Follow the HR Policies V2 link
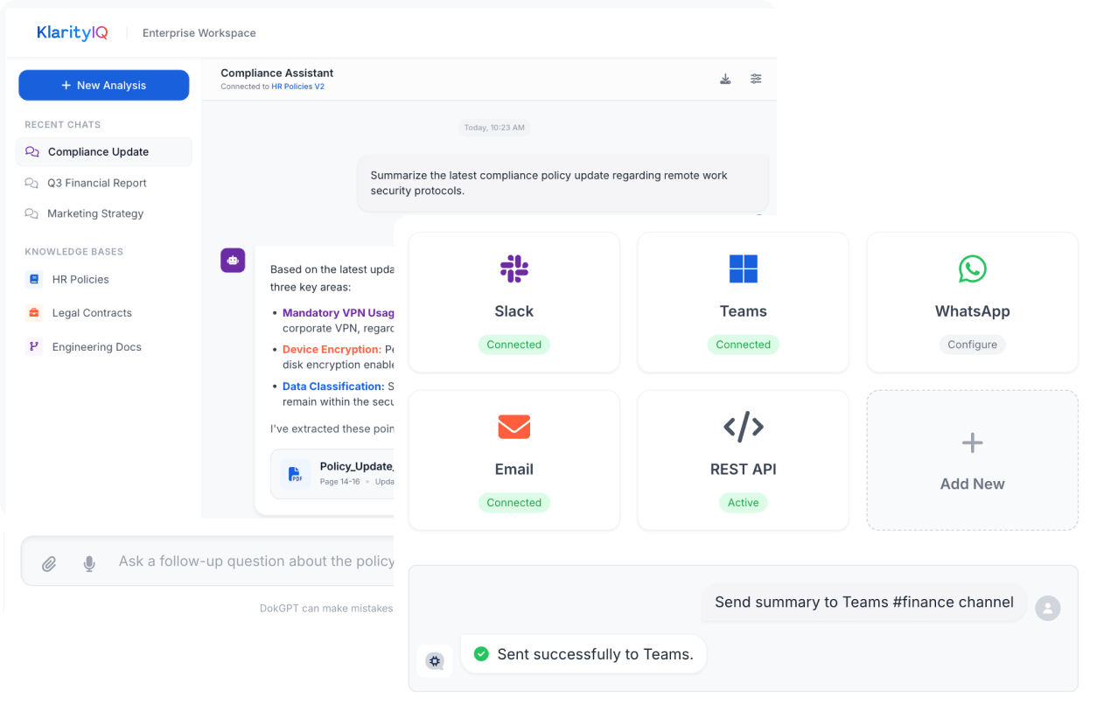The height and width of the screenshot is (711, 1097). click(x=297, y=87)
